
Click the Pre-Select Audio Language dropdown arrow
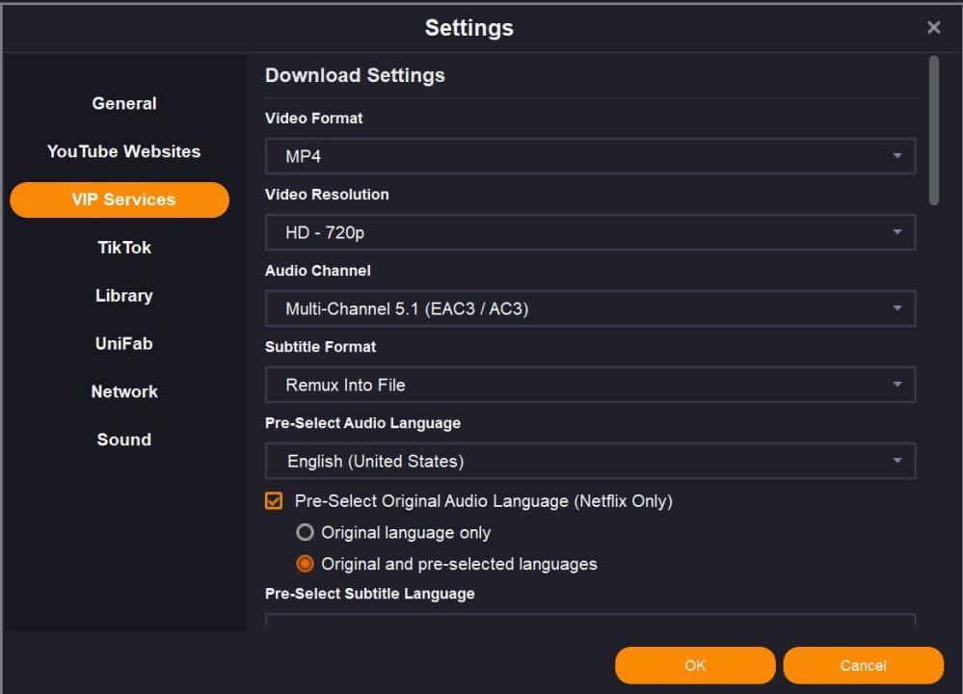click(x=897, y=461)
